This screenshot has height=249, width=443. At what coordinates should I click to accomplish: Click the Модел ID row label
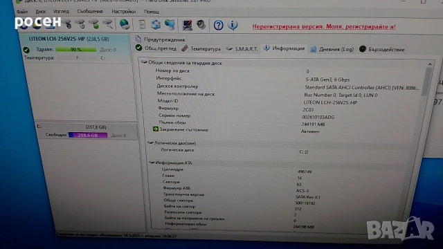click(168, 101)
